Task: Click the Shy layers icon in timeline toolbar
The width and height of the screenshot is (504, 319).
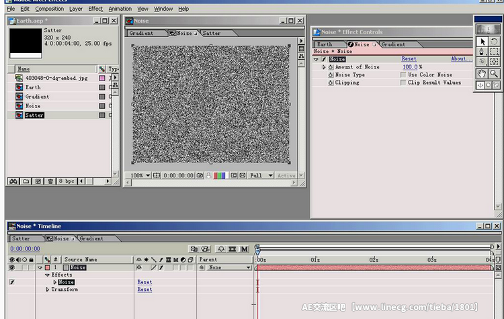Action: [x=221, y=249]
